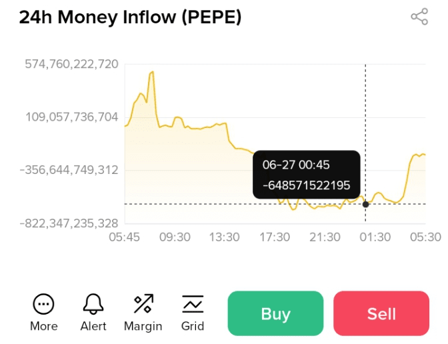Click the 06-27 00:45 value tooltip
Image resolution: width=448 pixels, height=344 pixels.
tap(307, 175)
